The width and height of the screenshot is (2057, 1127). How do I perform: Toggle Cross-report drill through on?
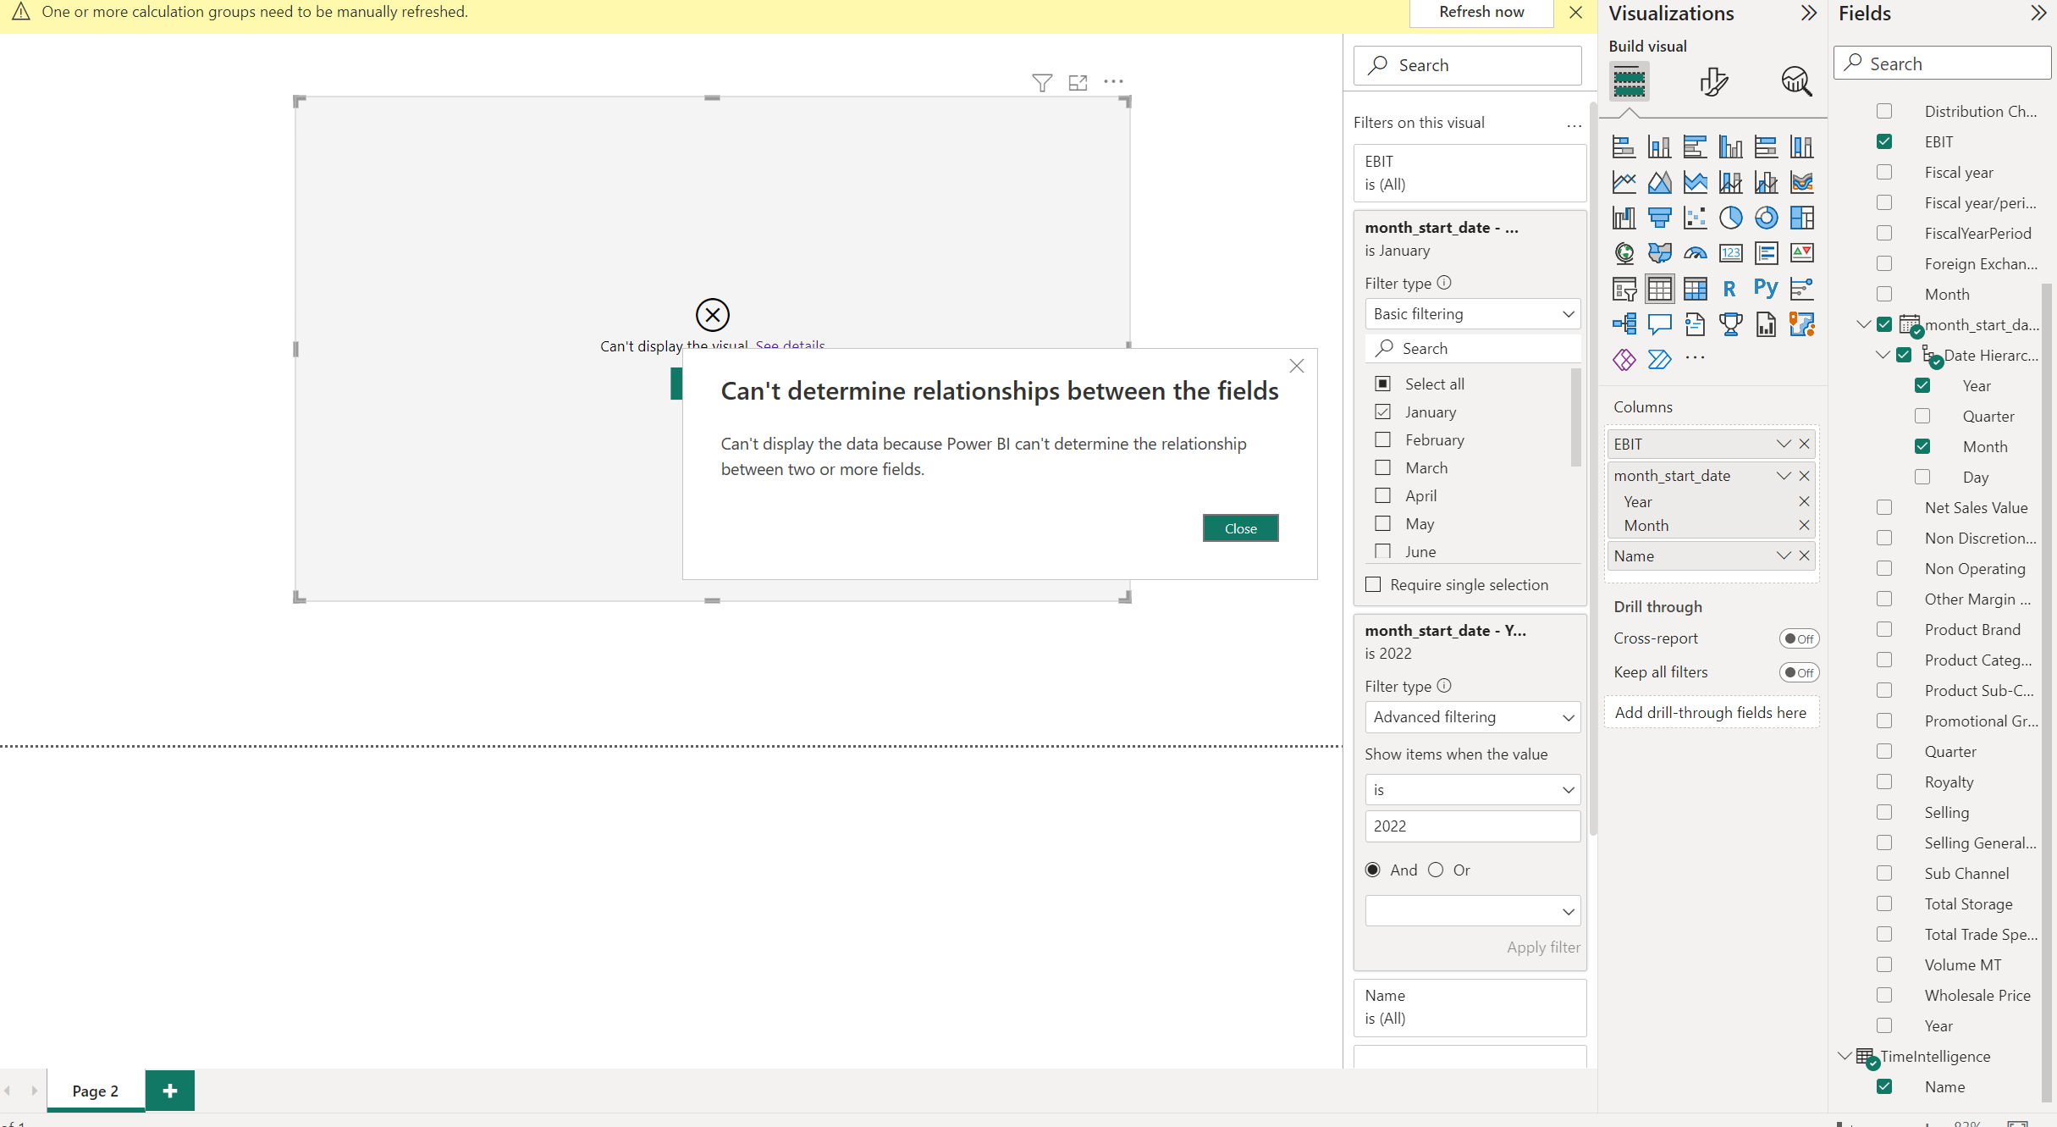coord(1799,638)
